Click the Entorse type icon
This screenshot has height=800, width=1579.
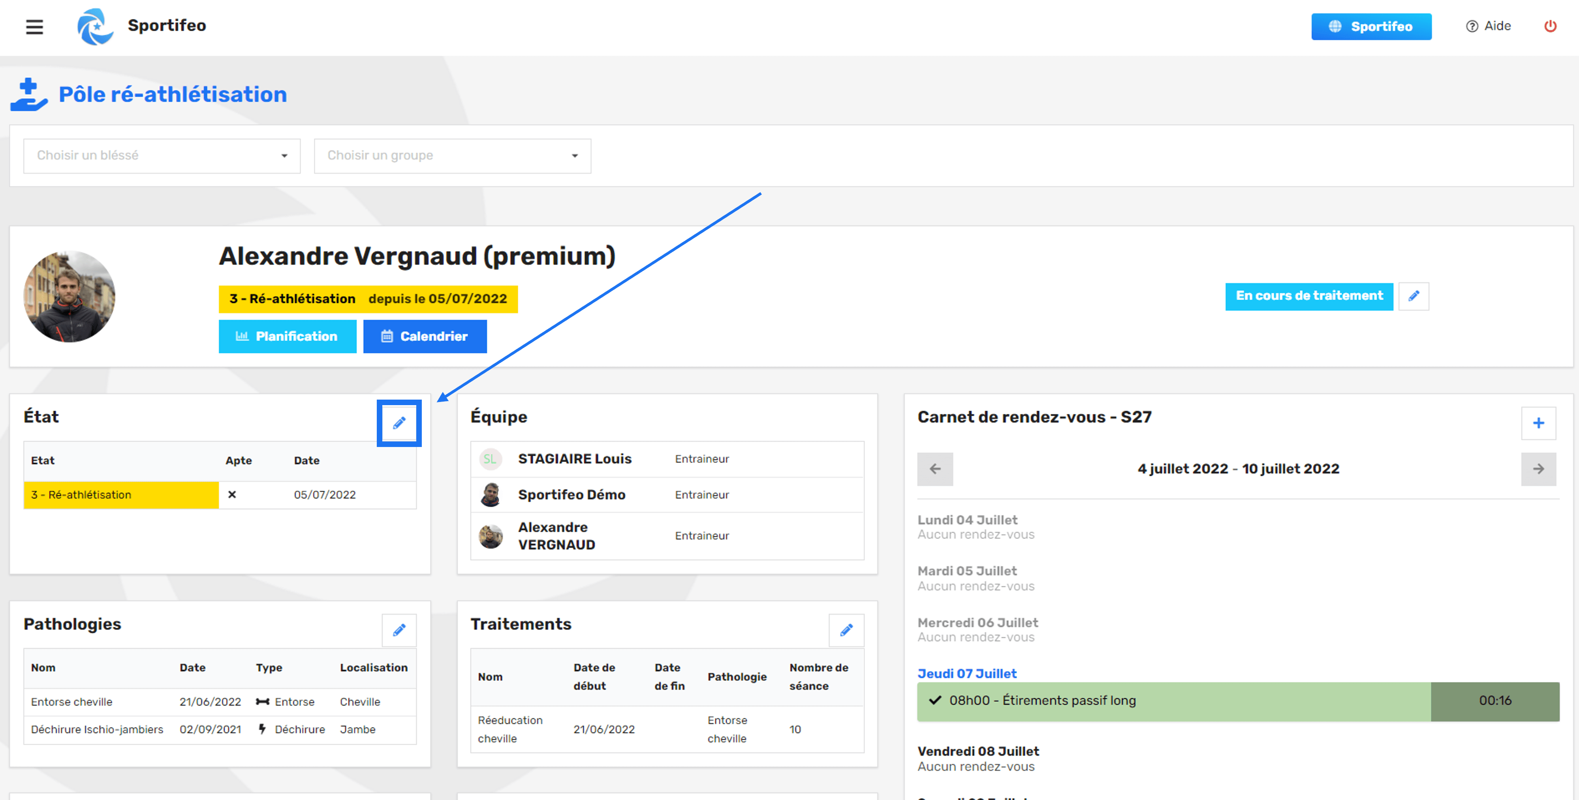pyautogui.click(x=262, y=702)
